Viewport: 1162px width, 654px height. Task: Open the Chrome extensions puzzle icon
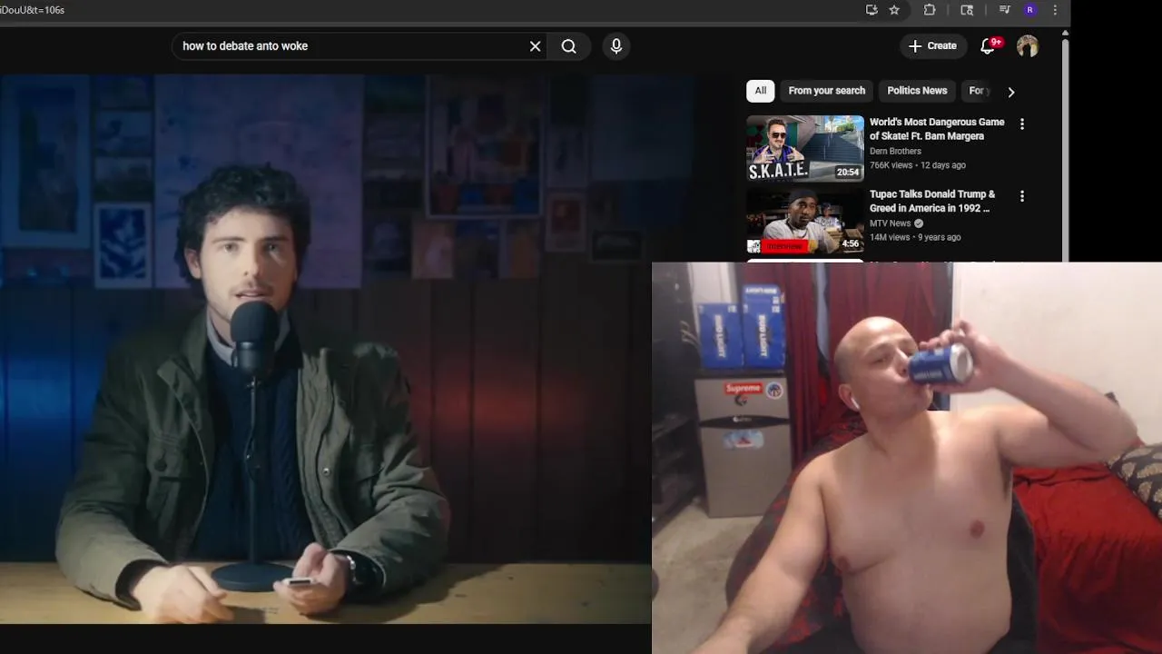tap(930, 10)
